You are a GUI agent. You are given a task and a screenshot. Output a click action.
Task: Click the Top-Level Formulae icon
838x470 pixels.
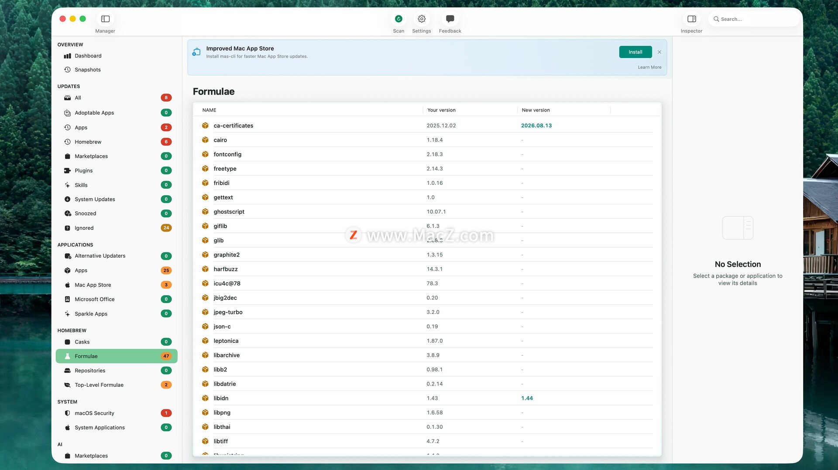tap(68, 385)
